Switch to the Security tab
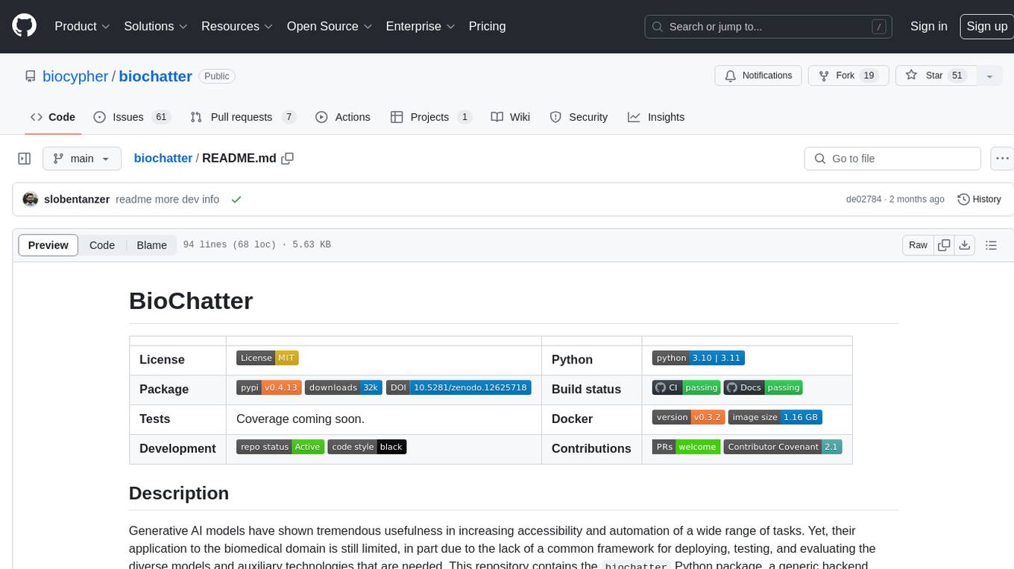This screenshot has height=569, width=1014. [579, 117]
